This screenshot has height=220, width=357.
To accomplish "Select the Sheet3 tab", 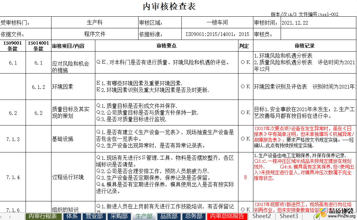I will point(289,216).
